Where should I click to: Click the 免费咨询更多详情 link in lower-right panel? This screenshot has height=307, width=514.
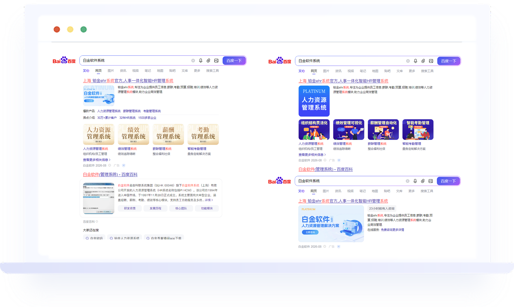392,230
